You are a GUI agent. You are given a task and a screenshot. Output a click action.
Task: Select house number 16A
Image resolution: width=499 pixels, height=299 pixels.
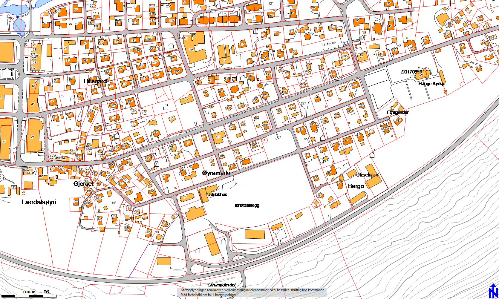(x=256, y=118)
